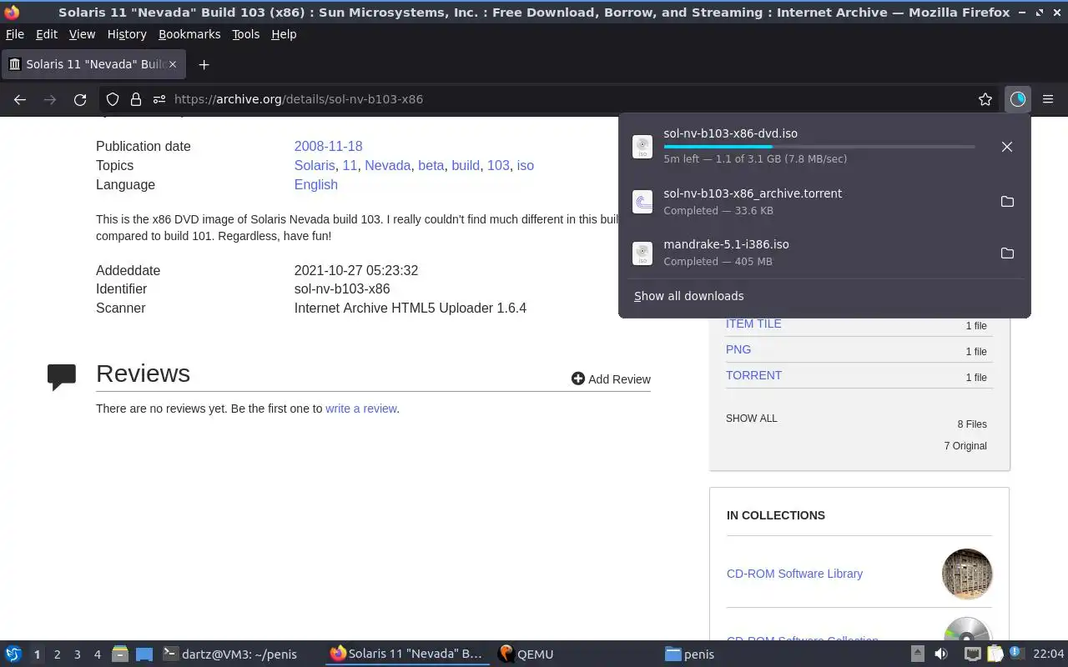Click the mandrake ISO file icon
1068x667 pixels.
click(642, 253)
